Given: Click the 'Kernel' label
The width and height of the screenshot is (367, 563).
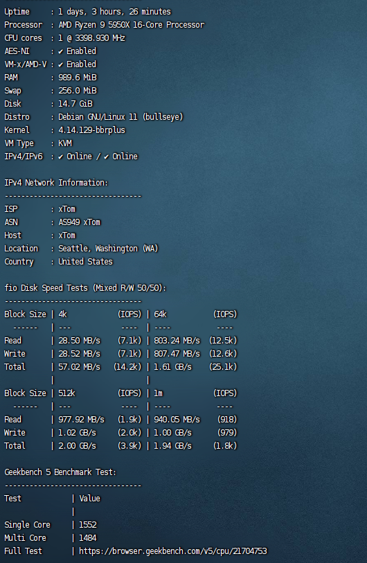Looking at the screenshot, I should (17, 130).
